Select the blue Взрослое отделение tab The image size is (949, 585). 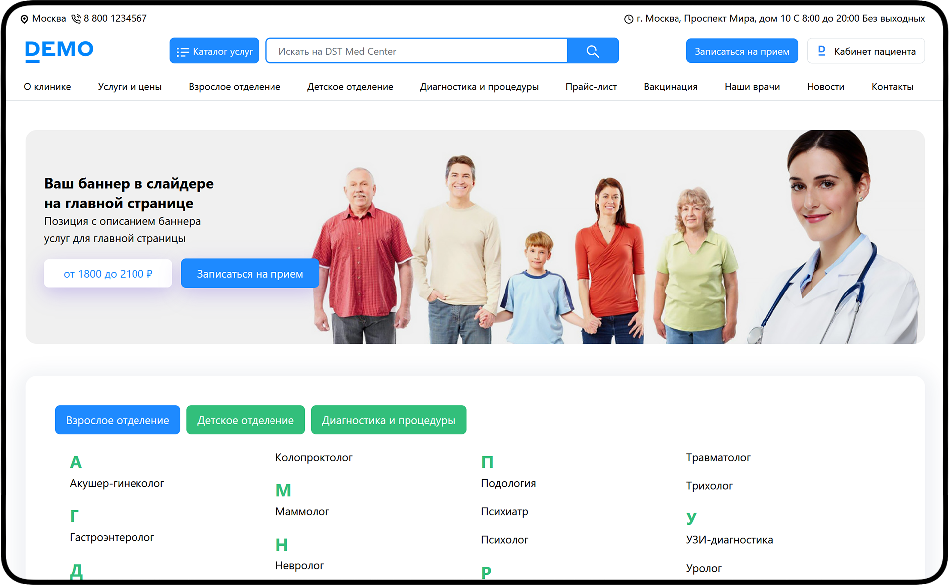pos(118,420)
